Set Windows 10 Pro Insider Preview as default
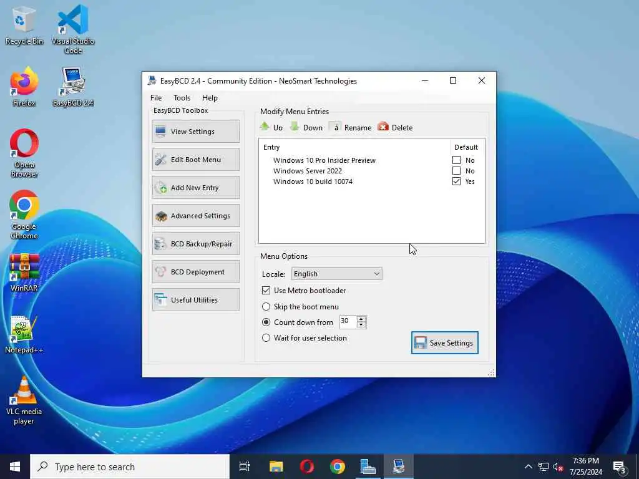639x479 pixels. [456, 160]
